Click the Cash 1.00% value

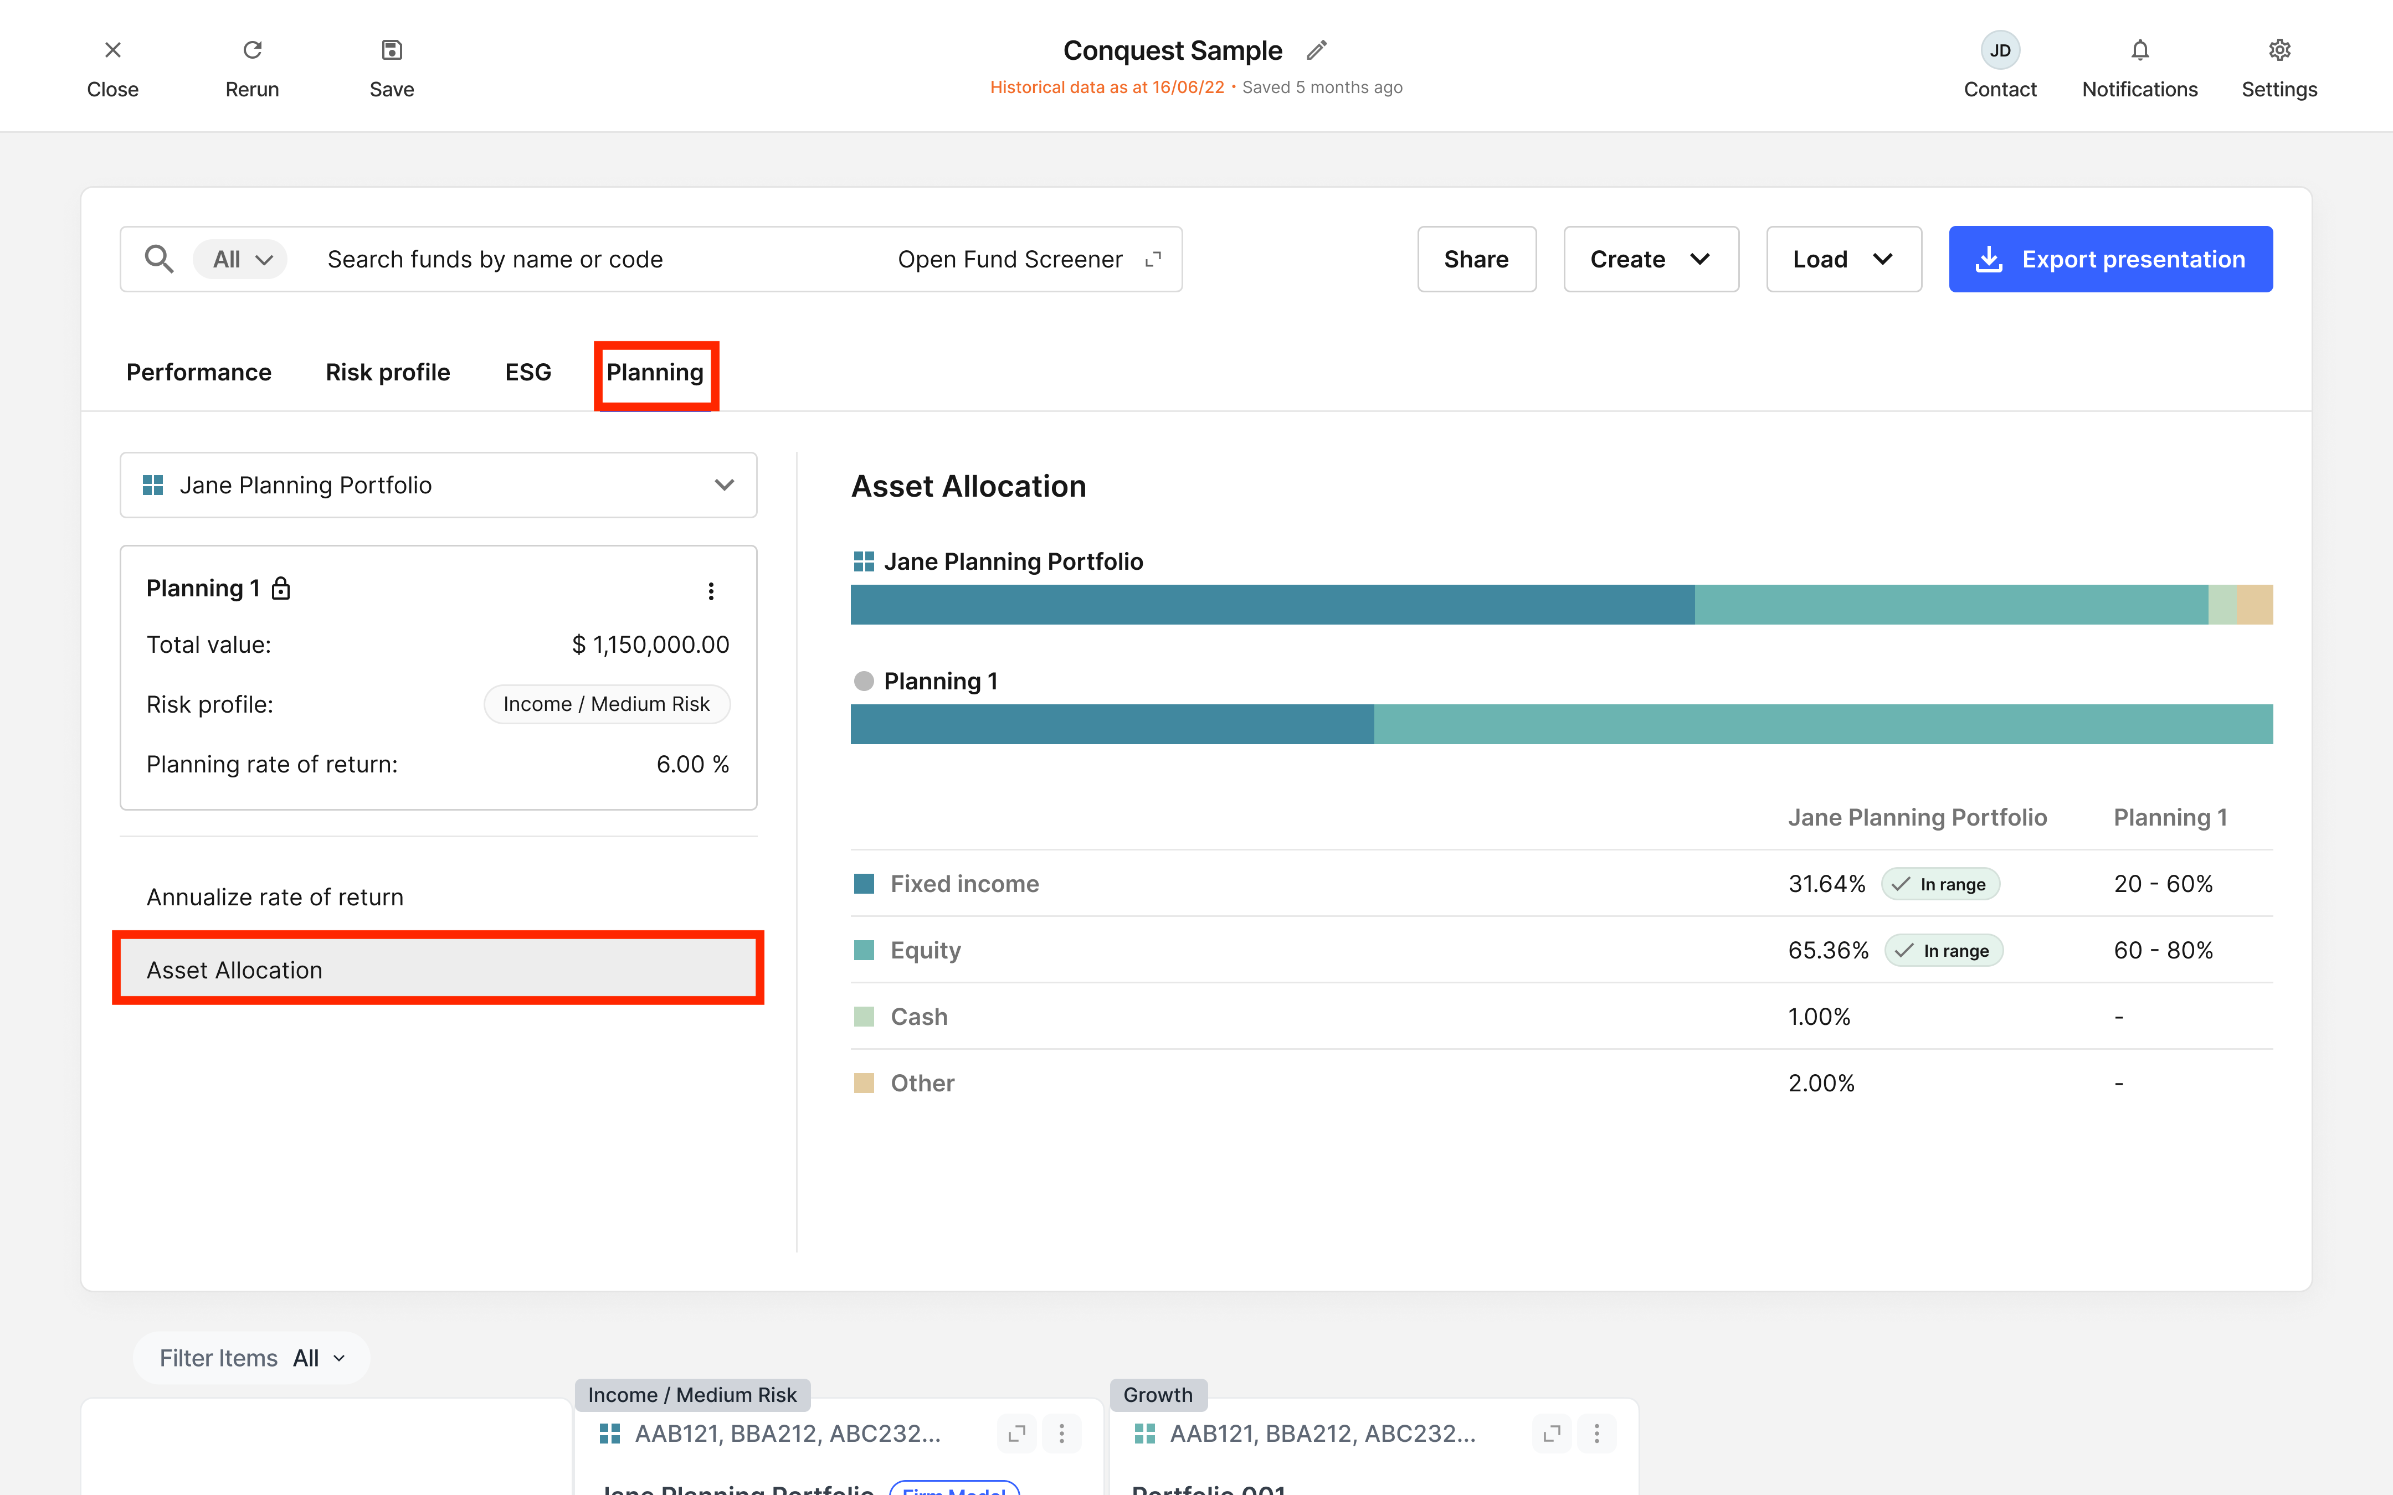pyautogui.click(x=1820, y=1017)
